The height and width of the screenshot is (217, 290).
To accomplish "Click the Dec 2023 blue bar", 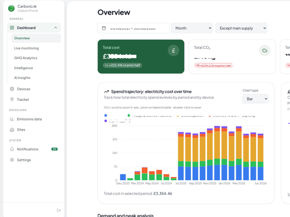I will click(123, 177).
